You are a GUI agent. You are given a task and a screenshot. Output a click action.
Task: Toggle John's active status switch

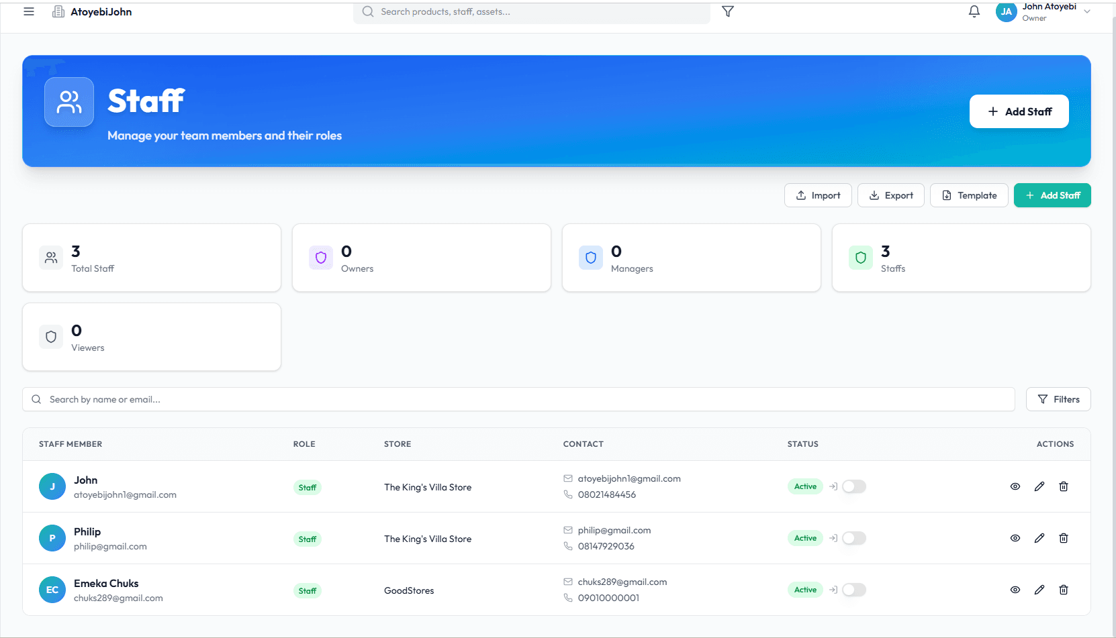pyautogui.click(x=853, y=486)
